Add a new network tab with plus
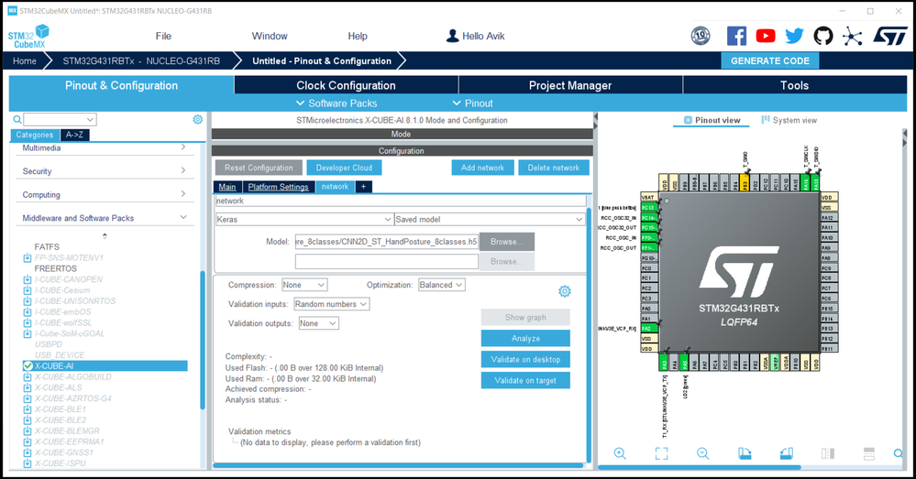This screenshot has width=916, height=479. point(363,187)
